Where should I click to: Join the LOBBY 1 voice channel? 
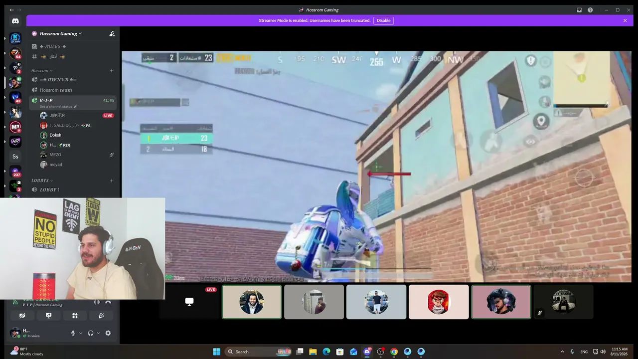pyautogui.click(x=73, y=190)
